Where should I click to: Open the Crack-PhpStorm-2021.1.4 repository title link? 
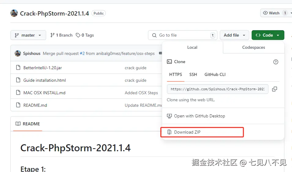click(54, 13)
